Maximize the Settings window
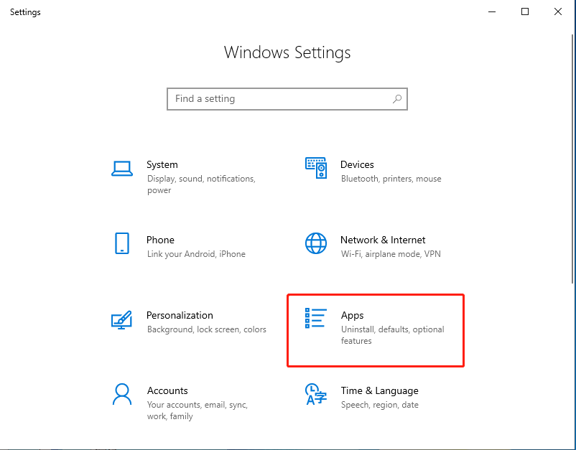This screenshot has width=576, height=450. [x=525, y=11]
